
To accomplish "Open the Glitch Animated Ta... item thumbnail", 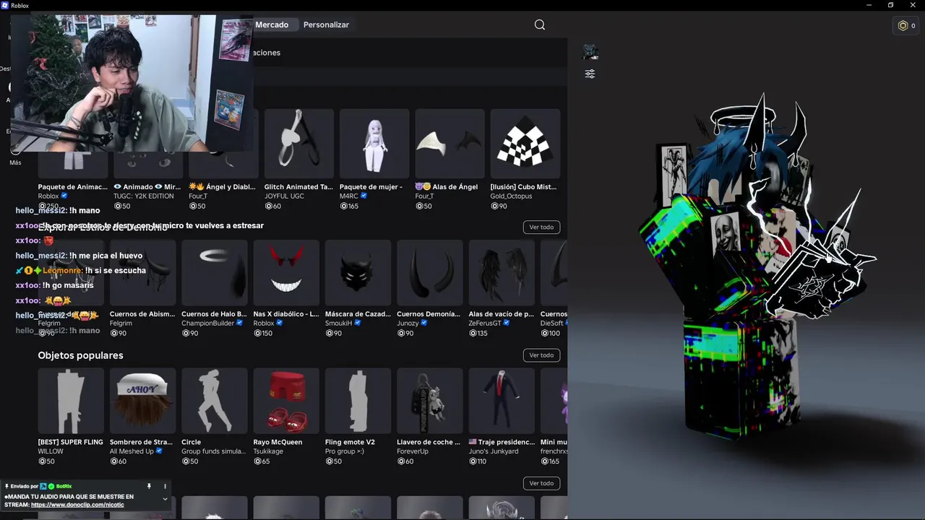I will (299, 144).
